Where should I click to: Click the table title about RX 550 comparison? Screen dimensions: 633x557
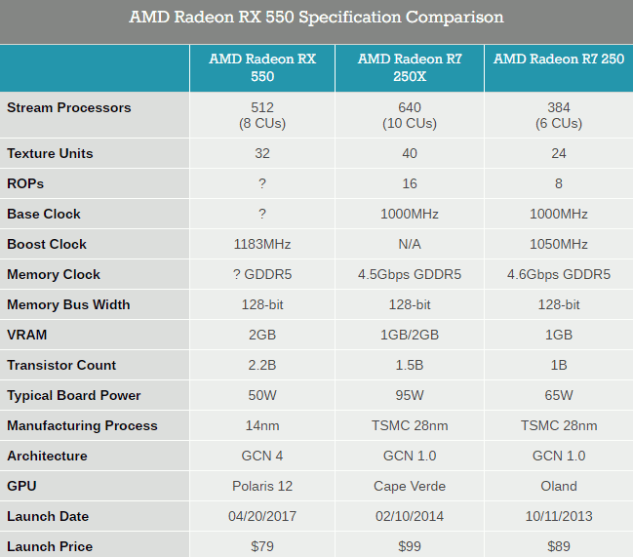(x=316, y=18)
